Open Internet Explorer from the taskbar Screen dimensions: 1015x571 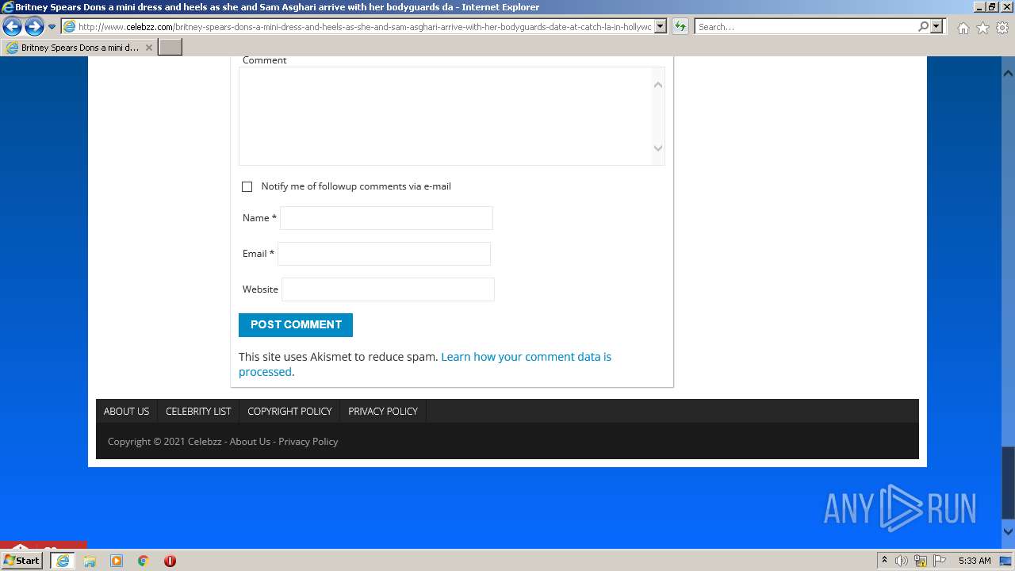(63, 561)
